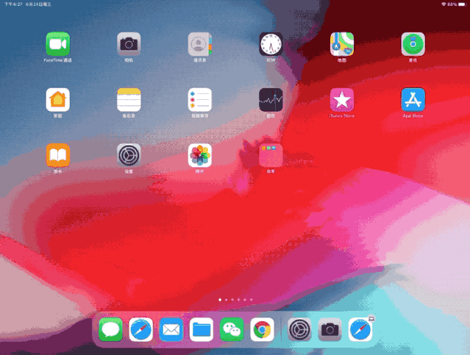This screenshot has height=355, width=470.
Task: Launch WeChat from the dock
Action: (x=232, y=329)
